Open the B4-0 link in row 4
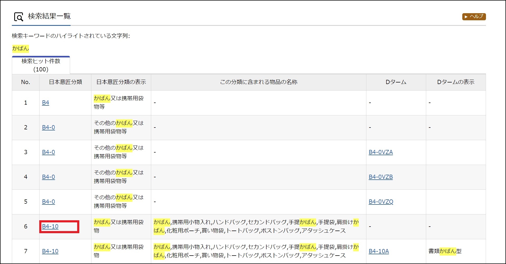The height and width of the screenshot is (264, 506). (48, 177)
